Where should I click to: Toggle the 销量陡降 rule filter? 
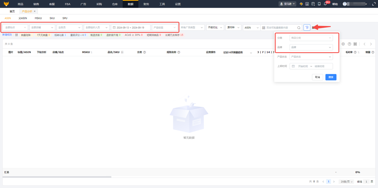coord(27,35)
